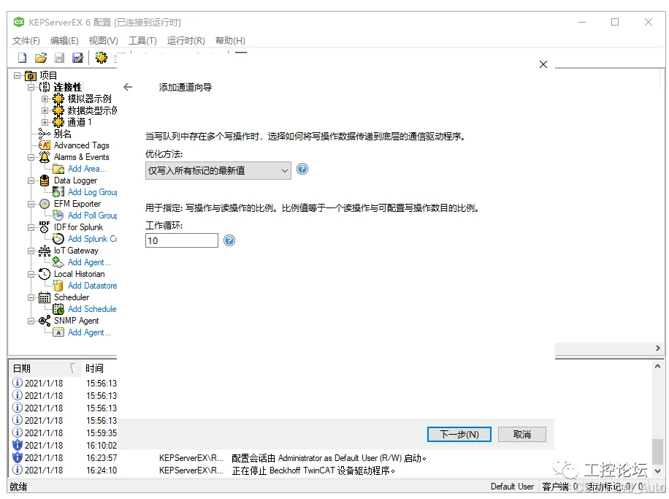The height and width of the screenshot is (499, 669).
Task: Click the IDF for Splunk icon
Action: click(x=45, y=227)
